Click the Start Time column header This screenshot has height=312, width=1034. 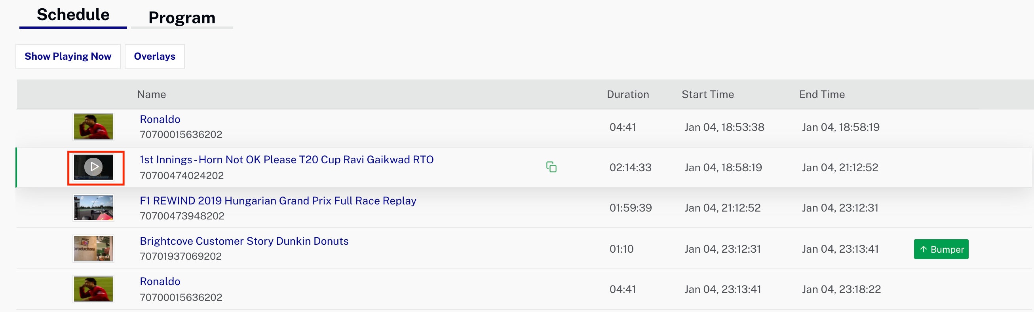point(708,94)
